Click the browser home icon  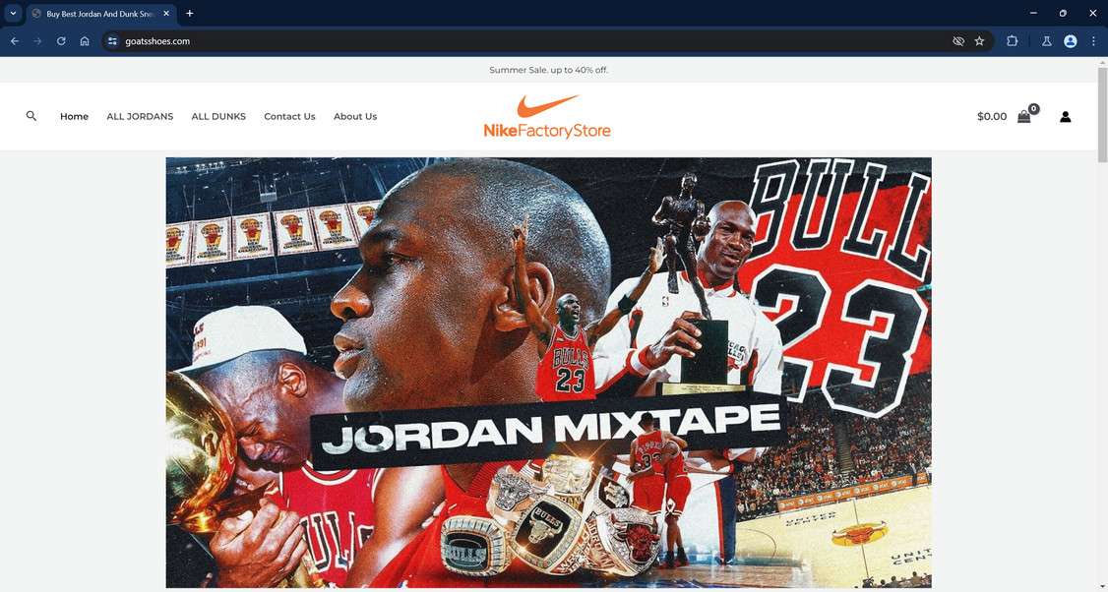(84, 41)
